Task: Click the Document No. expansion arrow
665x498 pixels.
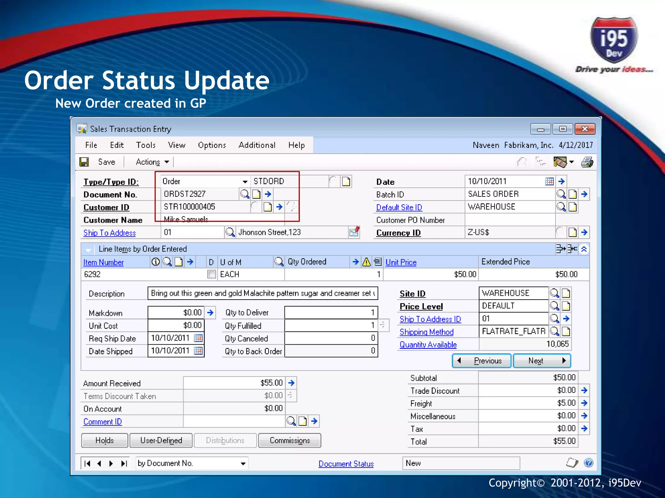Action: (x=268, y=194)
